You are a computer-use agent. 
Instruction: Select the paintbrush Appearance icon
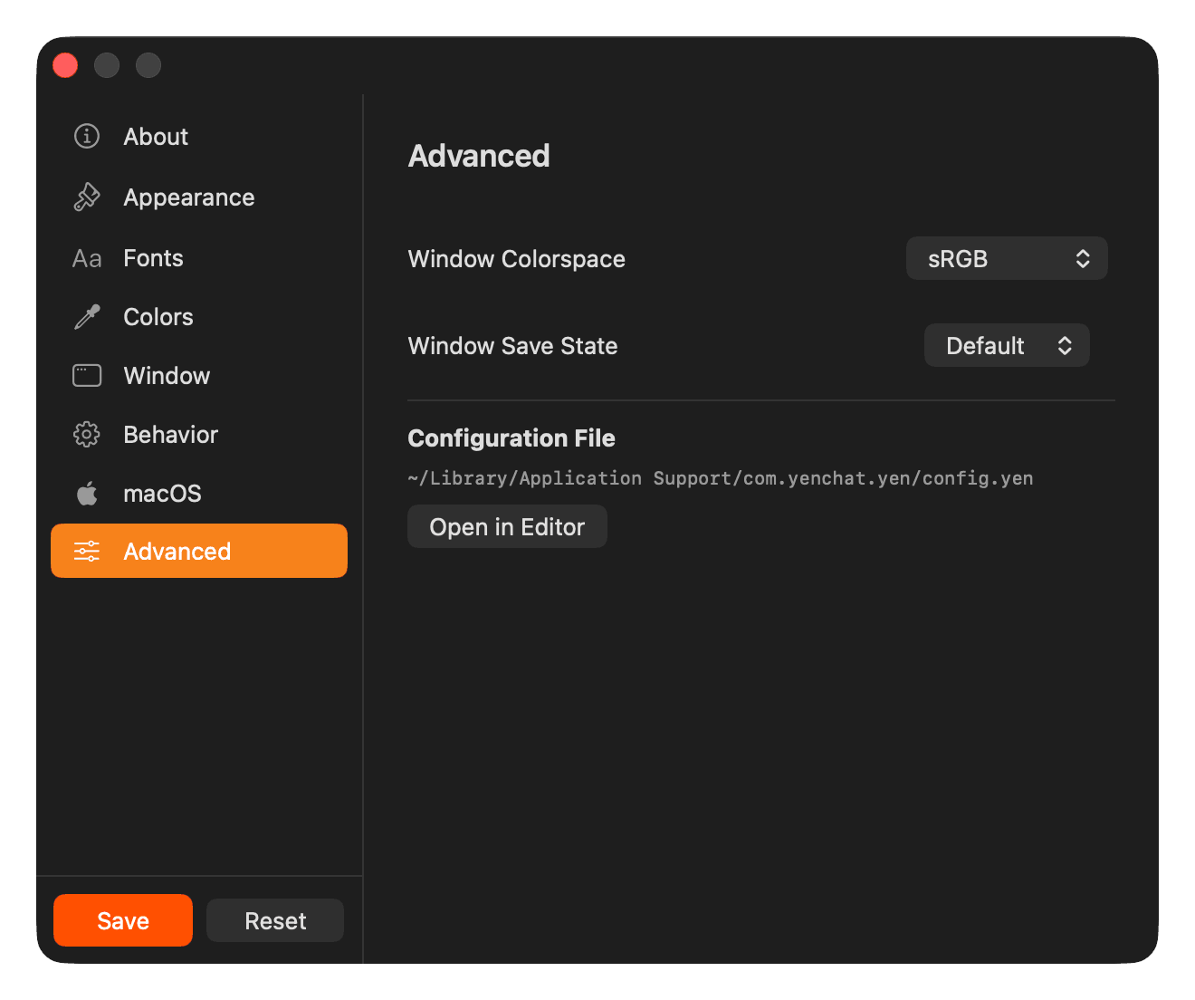click(86, 197)
